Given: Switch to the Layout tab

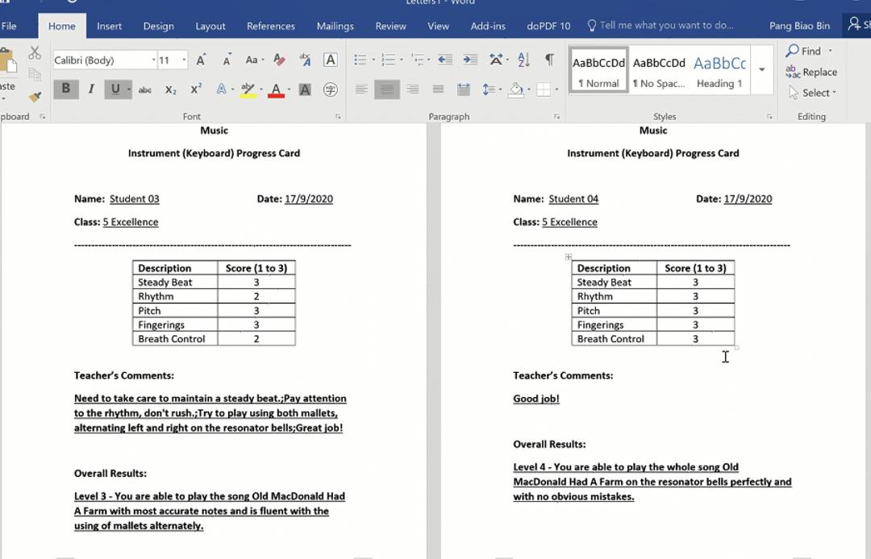Looking at the screenshot, I should coord(210,26).
